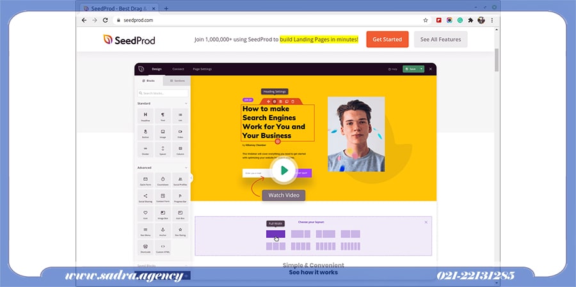This screenshot has width=576, height=287.
Task: Close the Choose your layout panel
Action: tap(426, 222)
